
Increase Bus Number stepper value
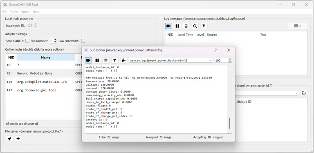[55, 40]
